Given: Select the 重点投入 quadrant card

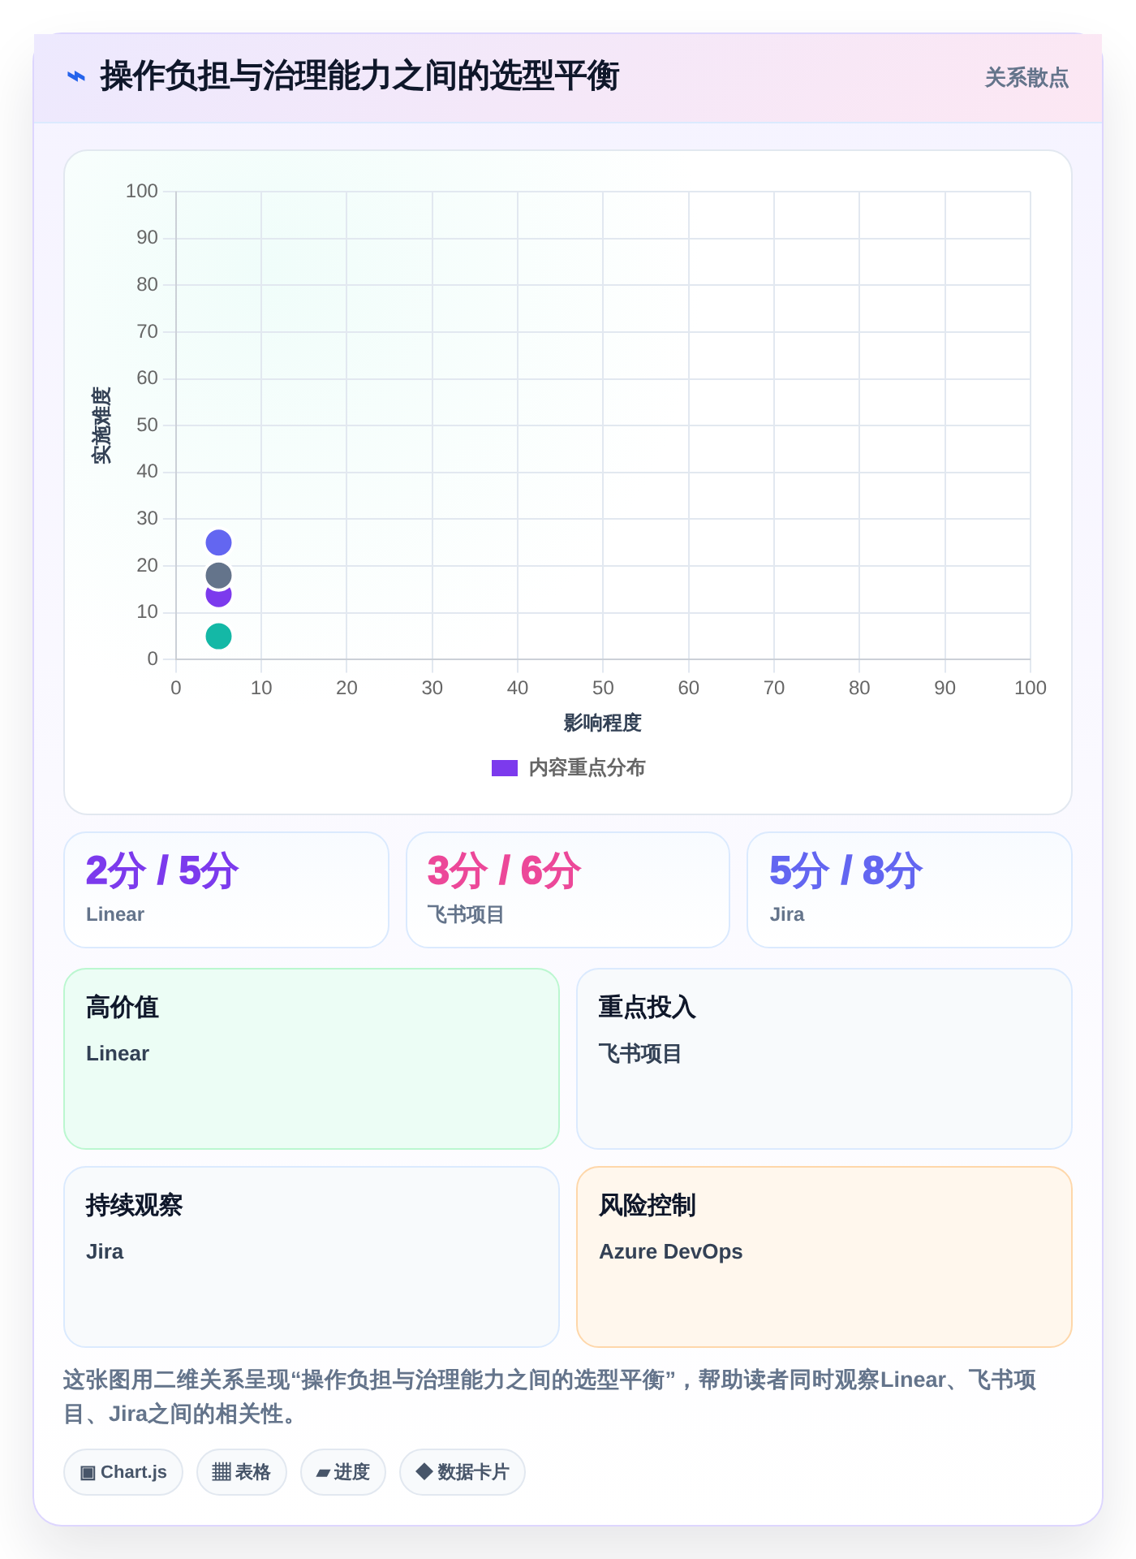Looking at the screenshot, I should [x=824, y=1059].
